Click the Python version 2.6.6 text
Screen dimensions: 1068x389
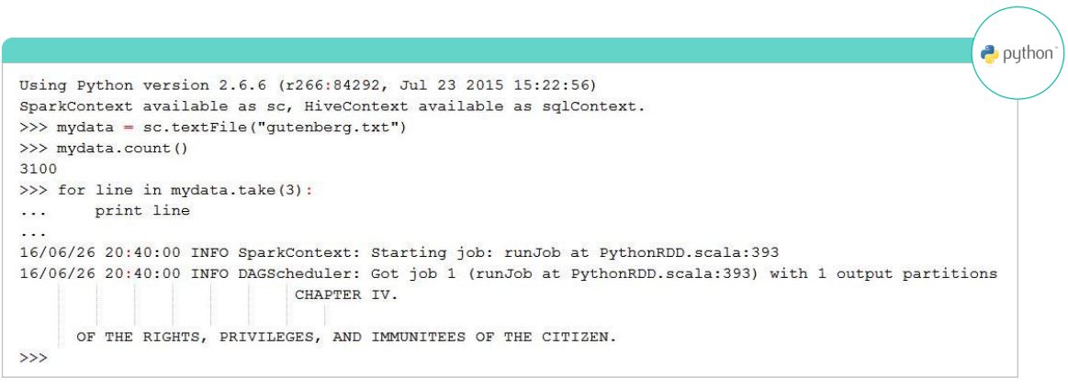(147, 85)
